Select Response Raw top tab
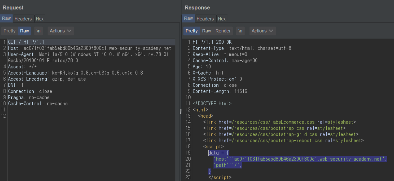 tap(188, 18)
